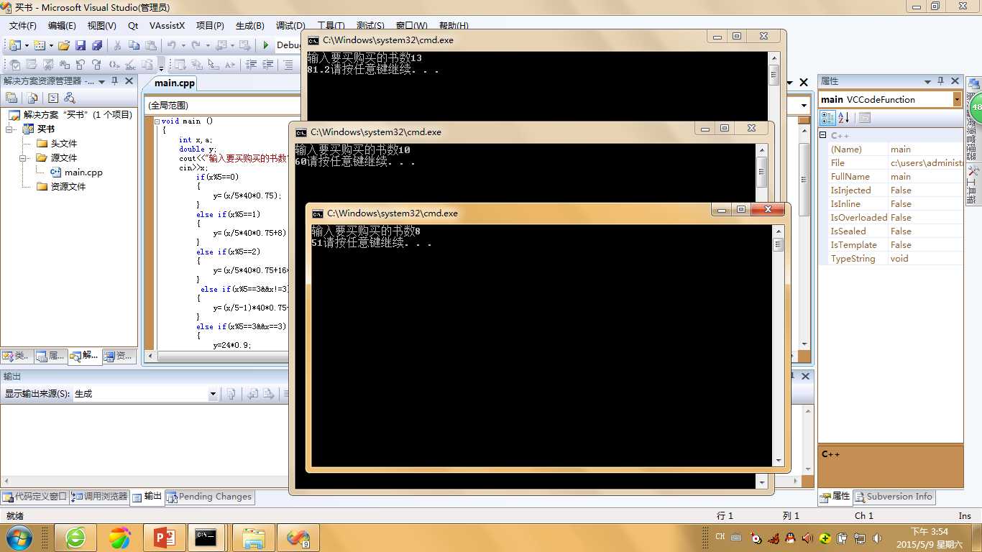Open the Solution Explorer window position dropdown
Image resolution: width=982 pixels, height=552 pixels.
click(102, 81)
